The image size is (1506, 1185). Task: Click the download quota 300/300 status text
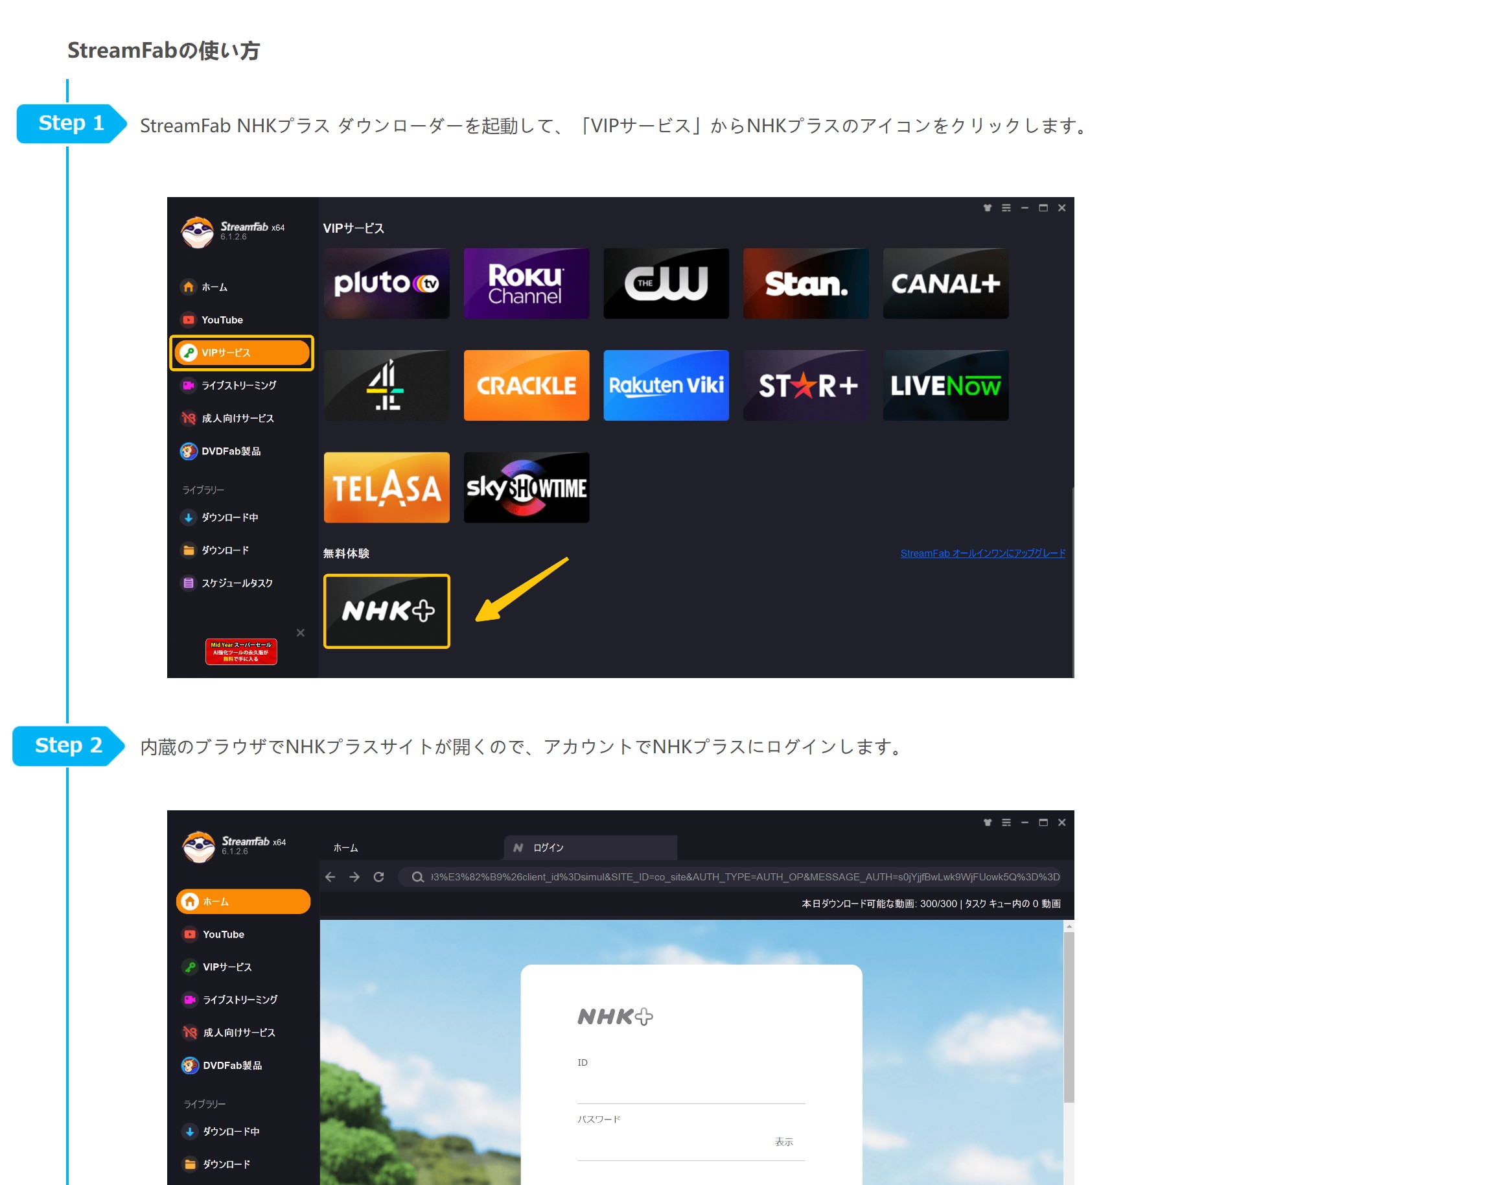click(931, 904)
